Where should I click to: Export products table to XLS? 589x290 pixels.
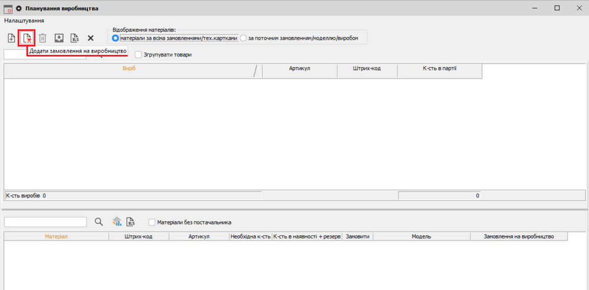click(x=75, y=38)
